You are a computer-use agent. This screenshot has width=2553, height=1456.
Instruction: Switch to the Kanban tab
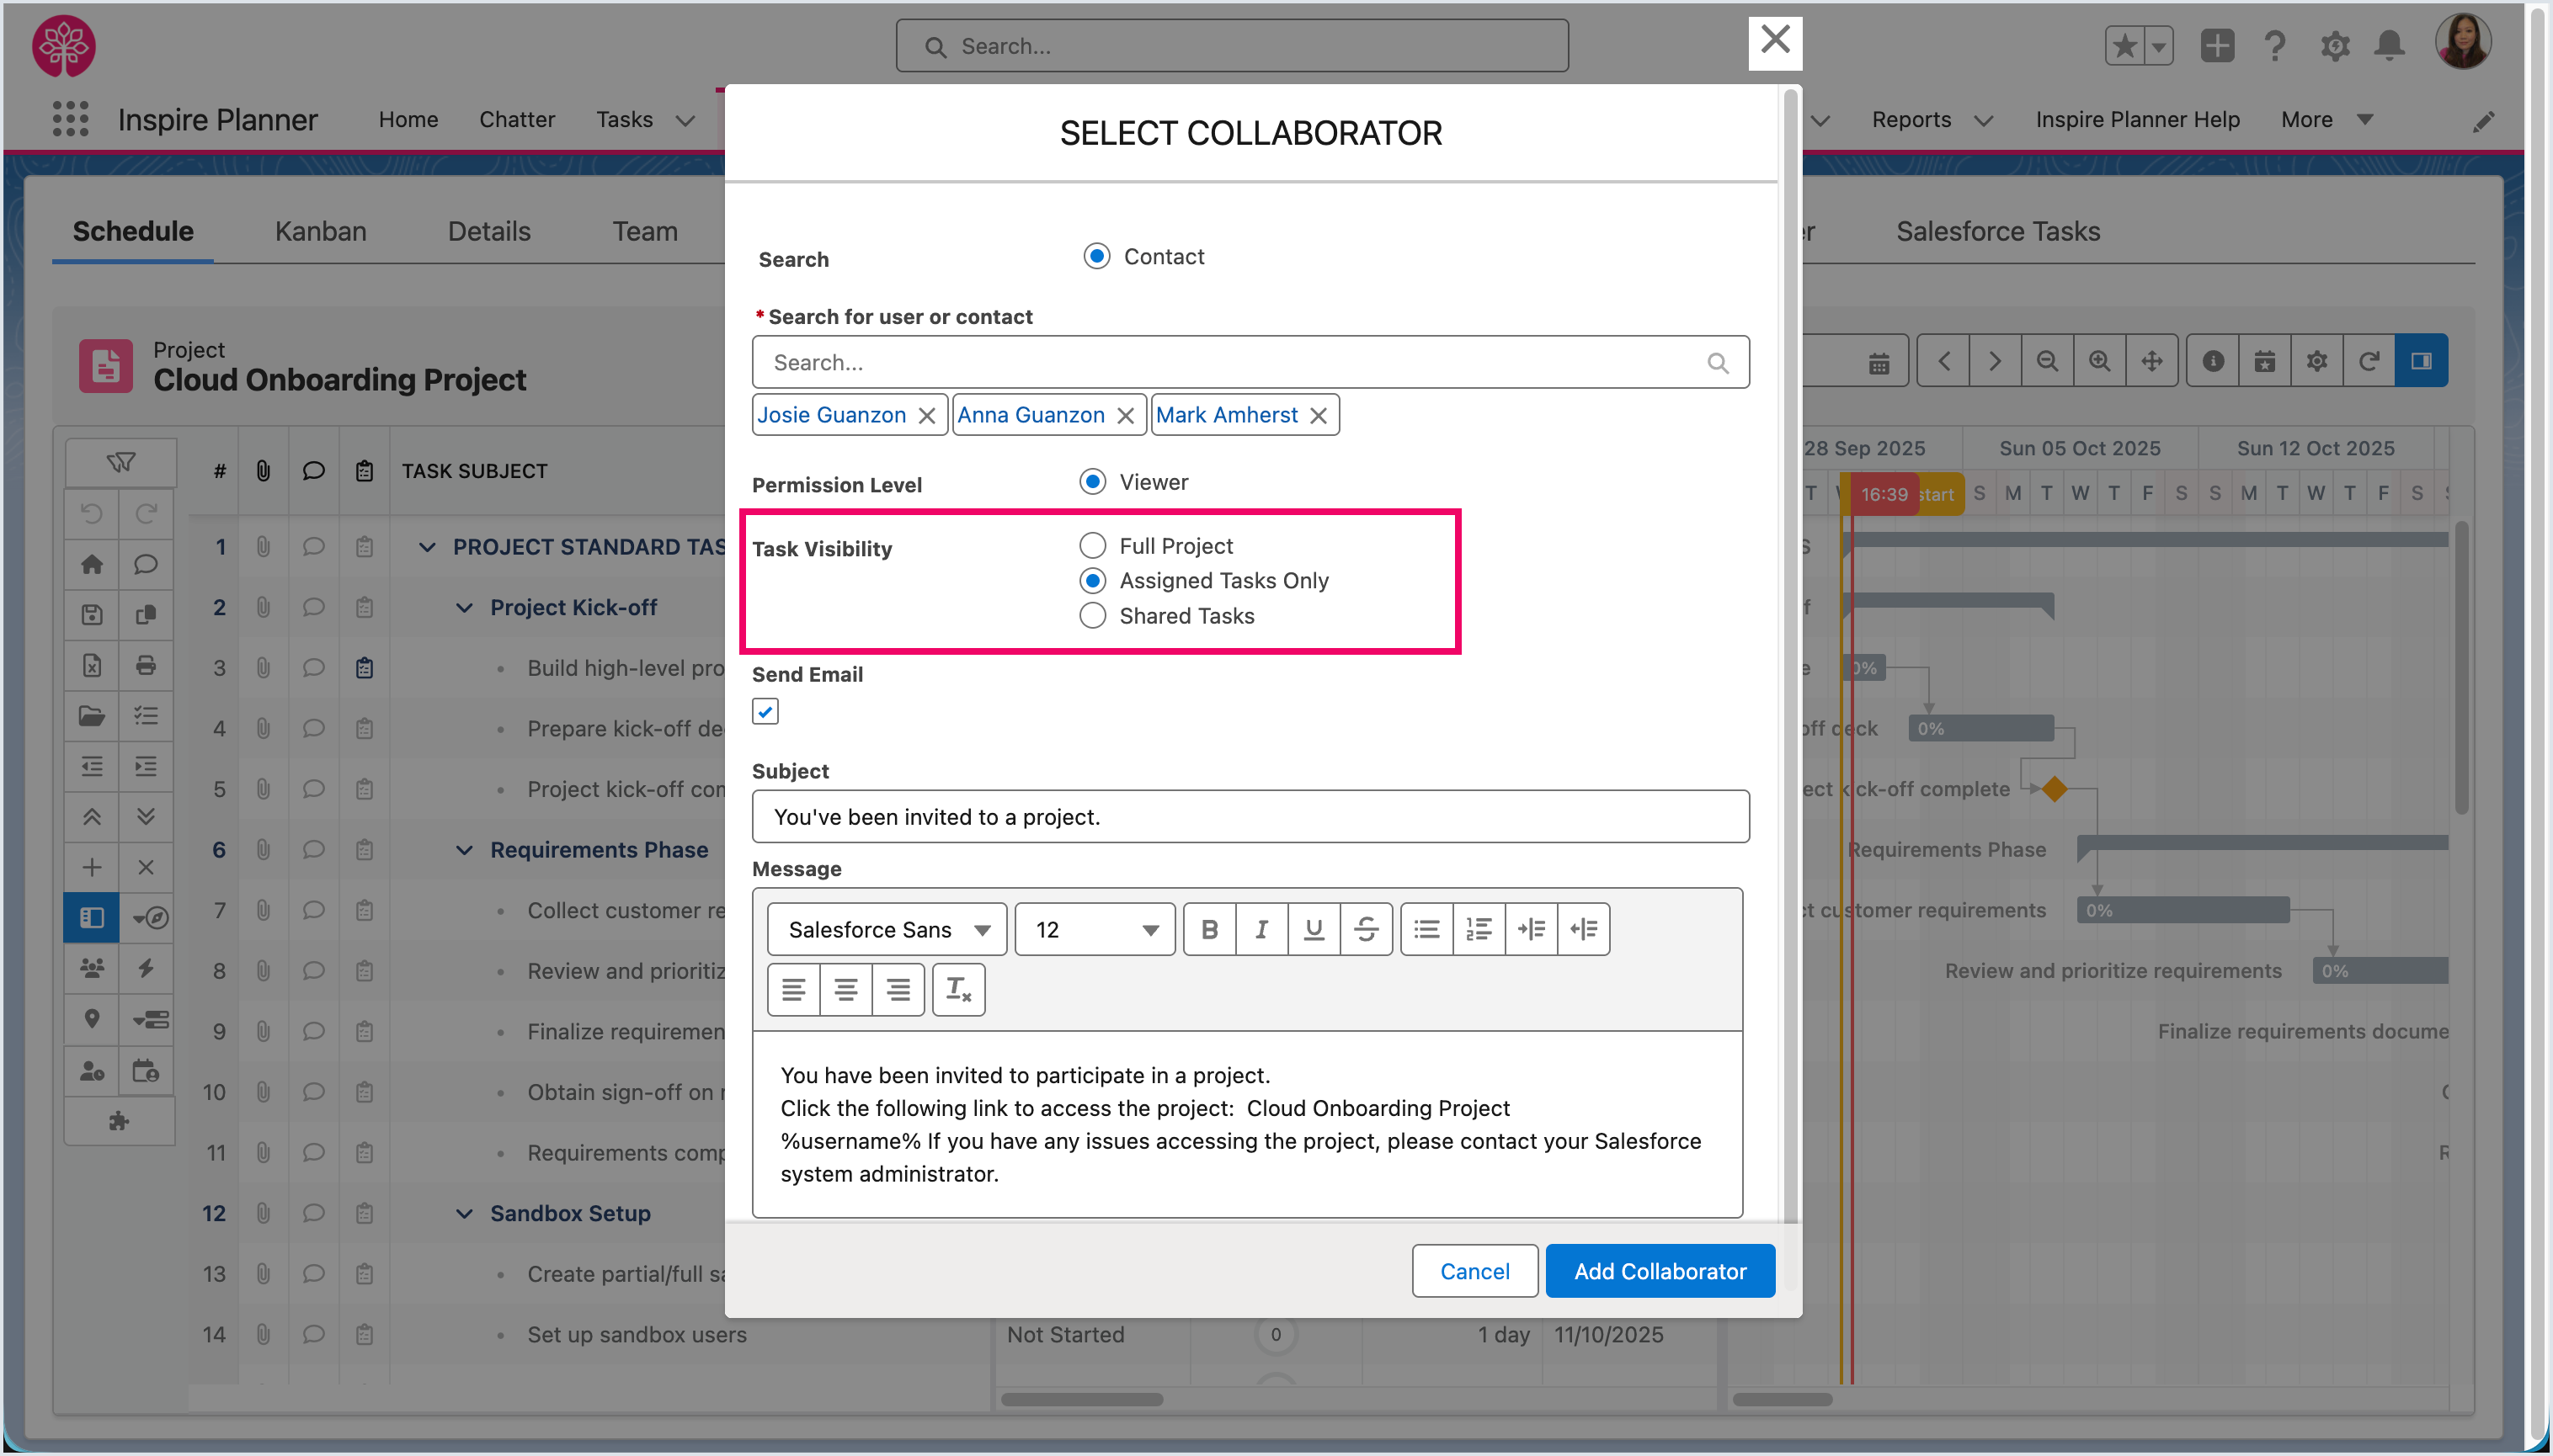click(x=320, y=231)
